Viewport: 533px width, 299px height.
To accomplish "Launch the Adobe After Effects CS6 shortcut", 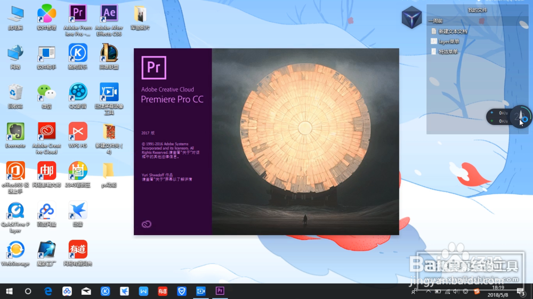I will pyautogui.click(x=109, y=20).
